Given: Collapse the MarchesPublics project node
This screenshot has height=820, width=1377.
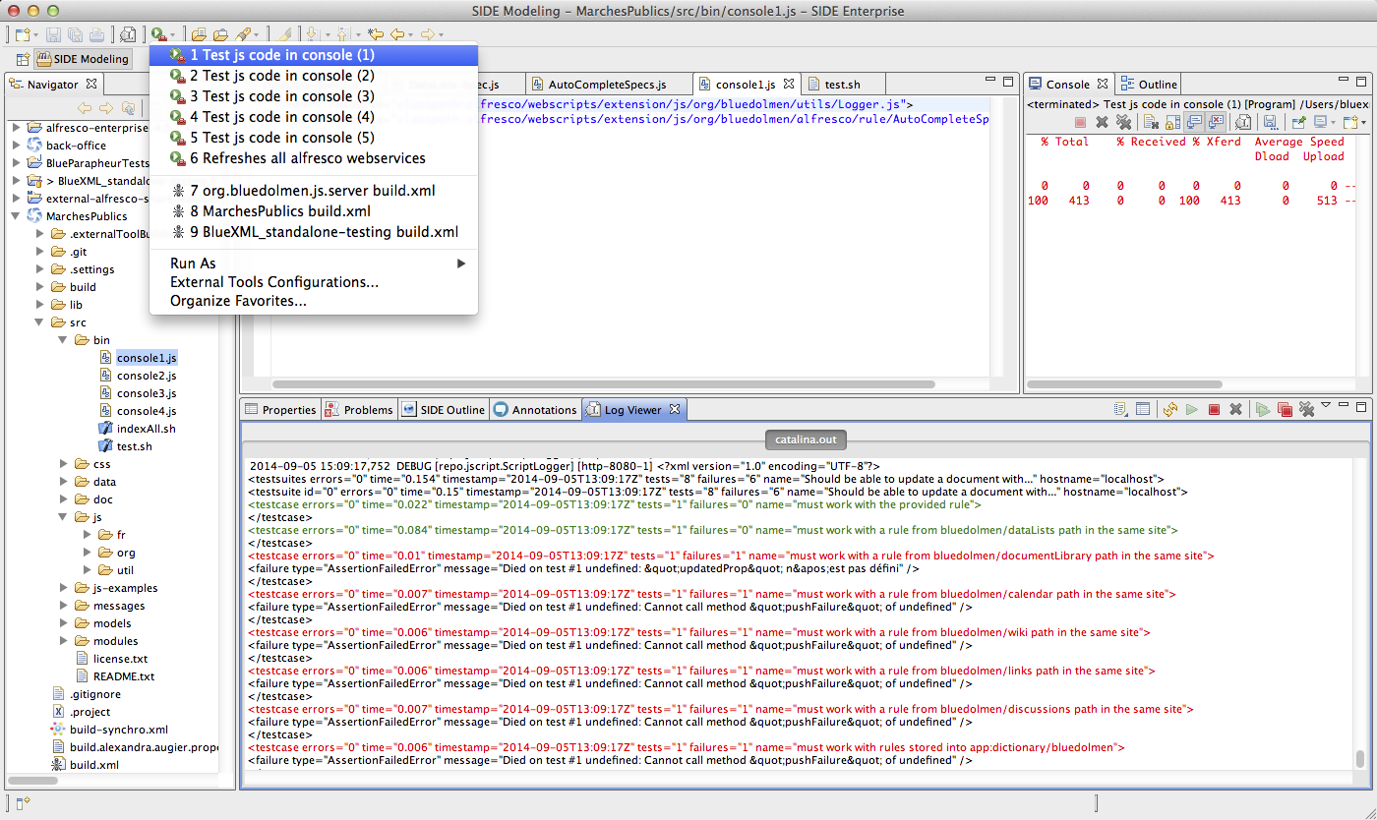Looking at the screenshot, I should pos(16,216).
